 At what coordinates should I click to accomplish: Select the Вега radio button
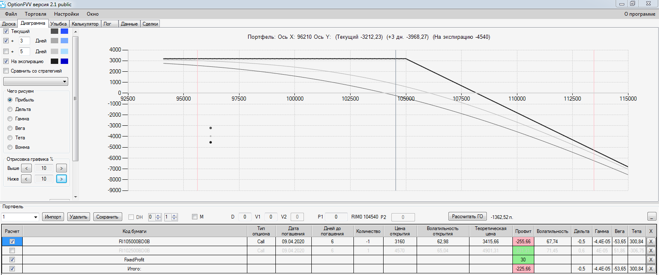coord(10,128)
